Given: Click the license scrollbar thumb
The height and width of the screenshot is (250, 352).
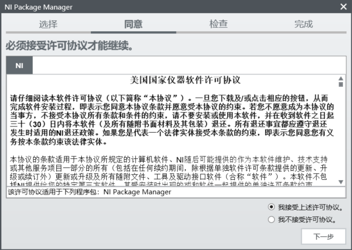Looking at the screenshot, I should 341,84.
